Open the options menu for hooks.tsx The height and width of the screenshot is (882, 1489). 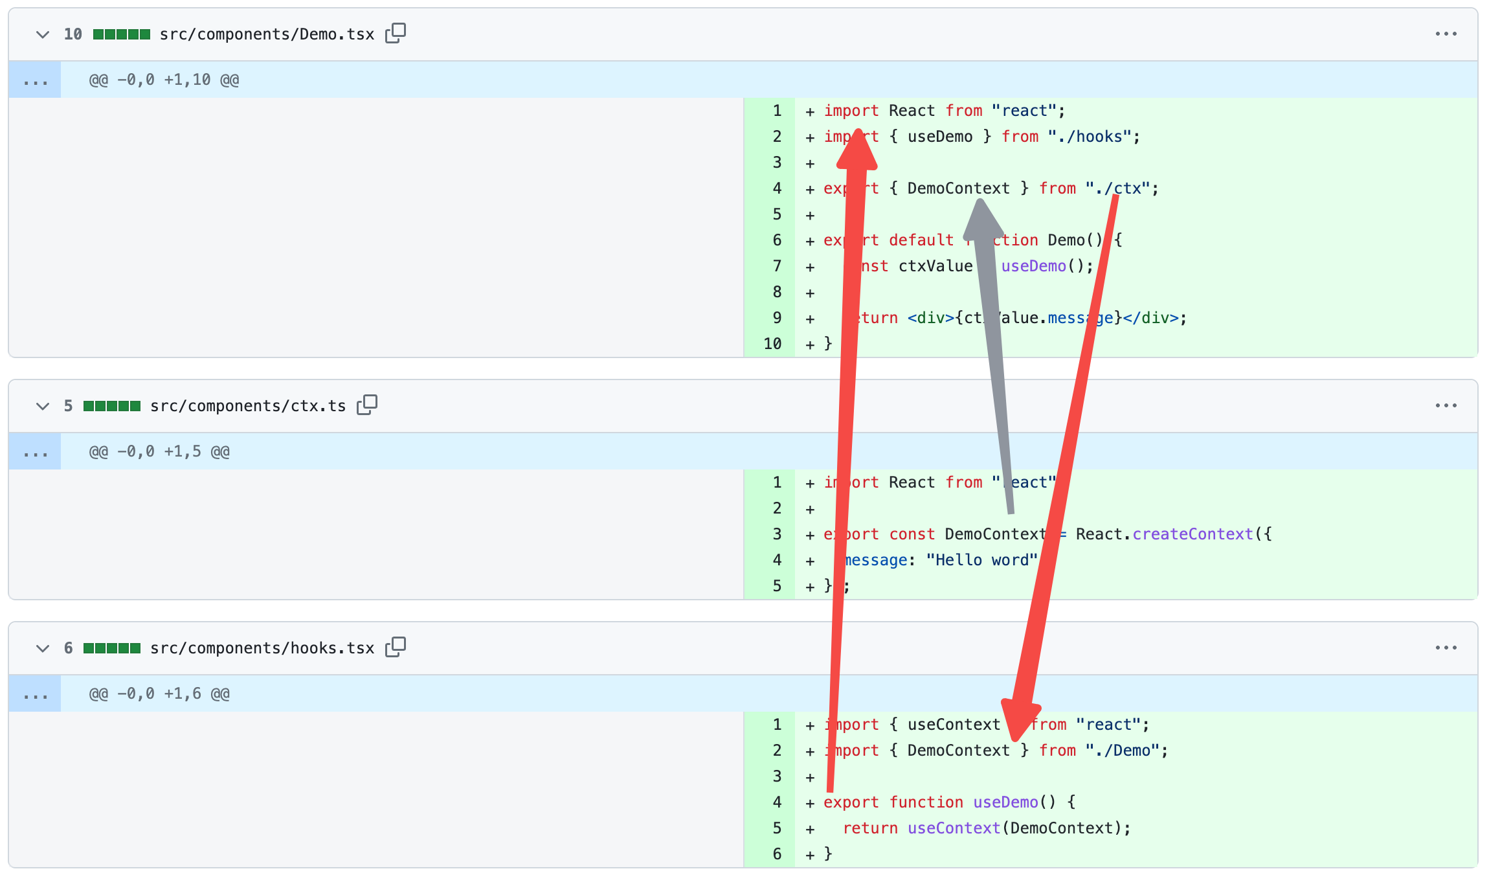click(1446, 648)
